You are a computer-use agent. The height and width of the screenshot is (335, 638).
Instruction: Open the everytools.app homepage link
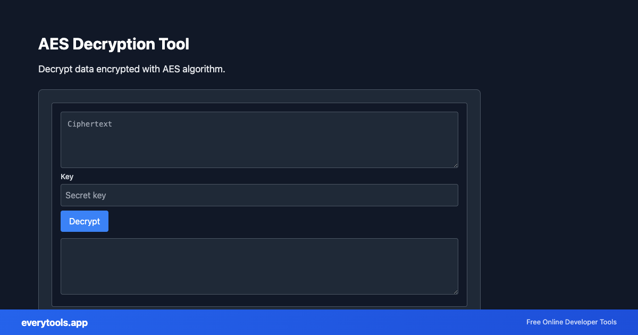point(55,322)
